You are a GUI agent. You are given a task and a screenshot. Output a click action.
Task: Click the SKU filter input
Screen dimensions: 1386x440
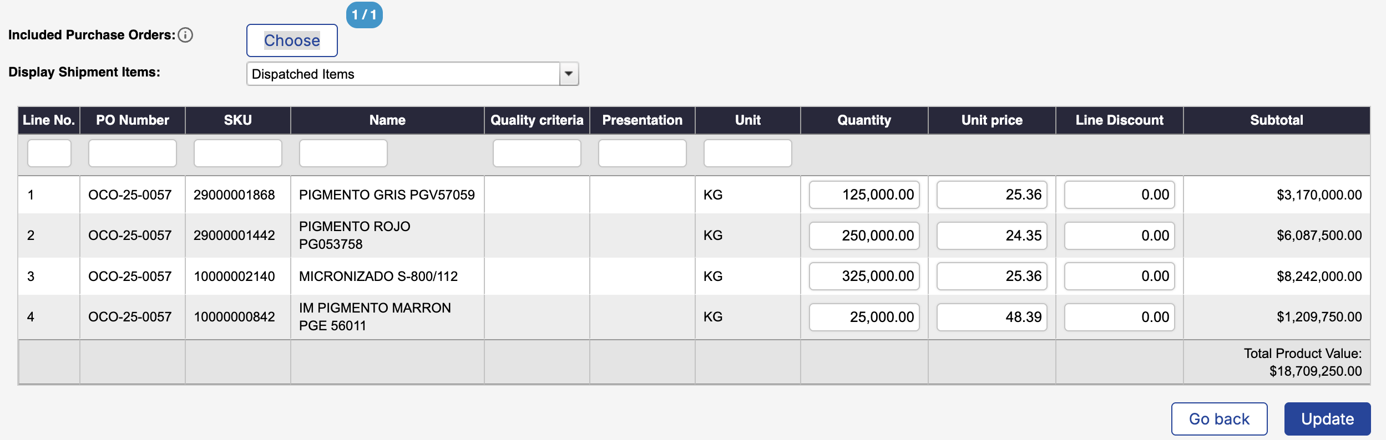click(237, 153)
